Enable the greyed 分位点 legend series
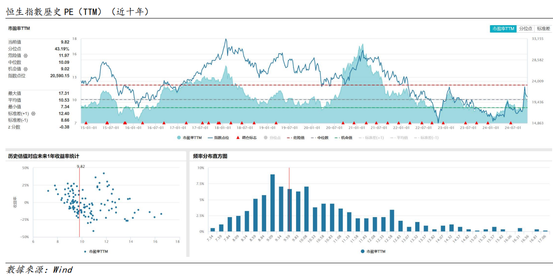Image resolution: width=553 pixels, height=280 pixels. pos(272,137)
